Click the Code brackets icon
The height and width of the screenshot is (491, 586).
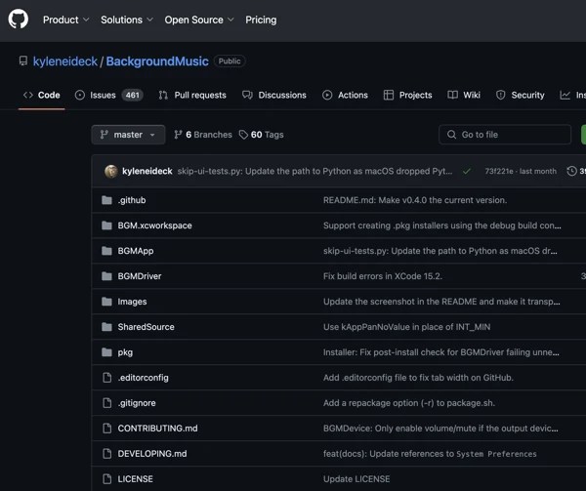[x=28, y=96]
